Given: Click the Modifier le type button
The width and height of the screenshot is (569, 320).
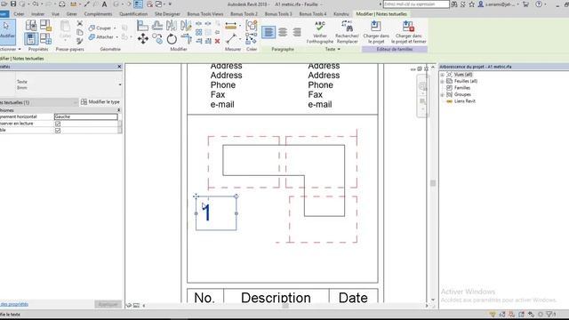Looking at the screenshot, I should 100,102.
